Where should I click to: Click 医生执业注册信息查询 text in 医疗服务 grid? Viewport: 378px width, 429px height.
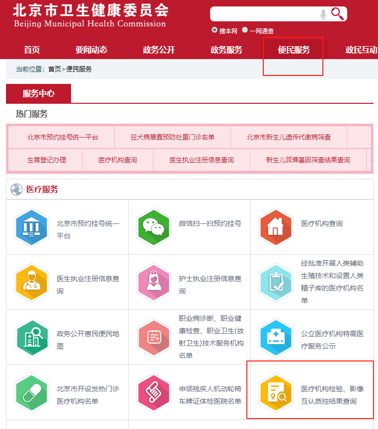pyautogui.click(x=88, y=285)
